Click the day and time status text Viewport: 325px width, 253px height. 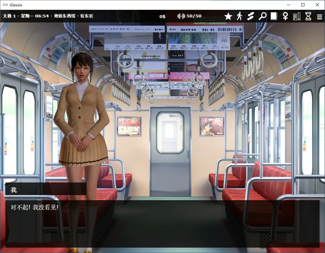(x=48, y=16)
